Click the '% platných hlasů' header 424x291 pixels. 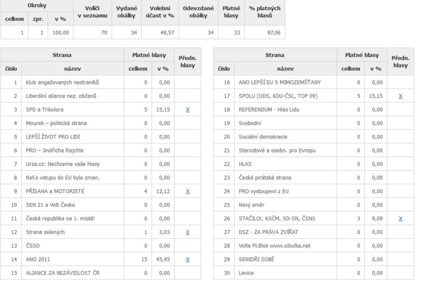point(265,12)
